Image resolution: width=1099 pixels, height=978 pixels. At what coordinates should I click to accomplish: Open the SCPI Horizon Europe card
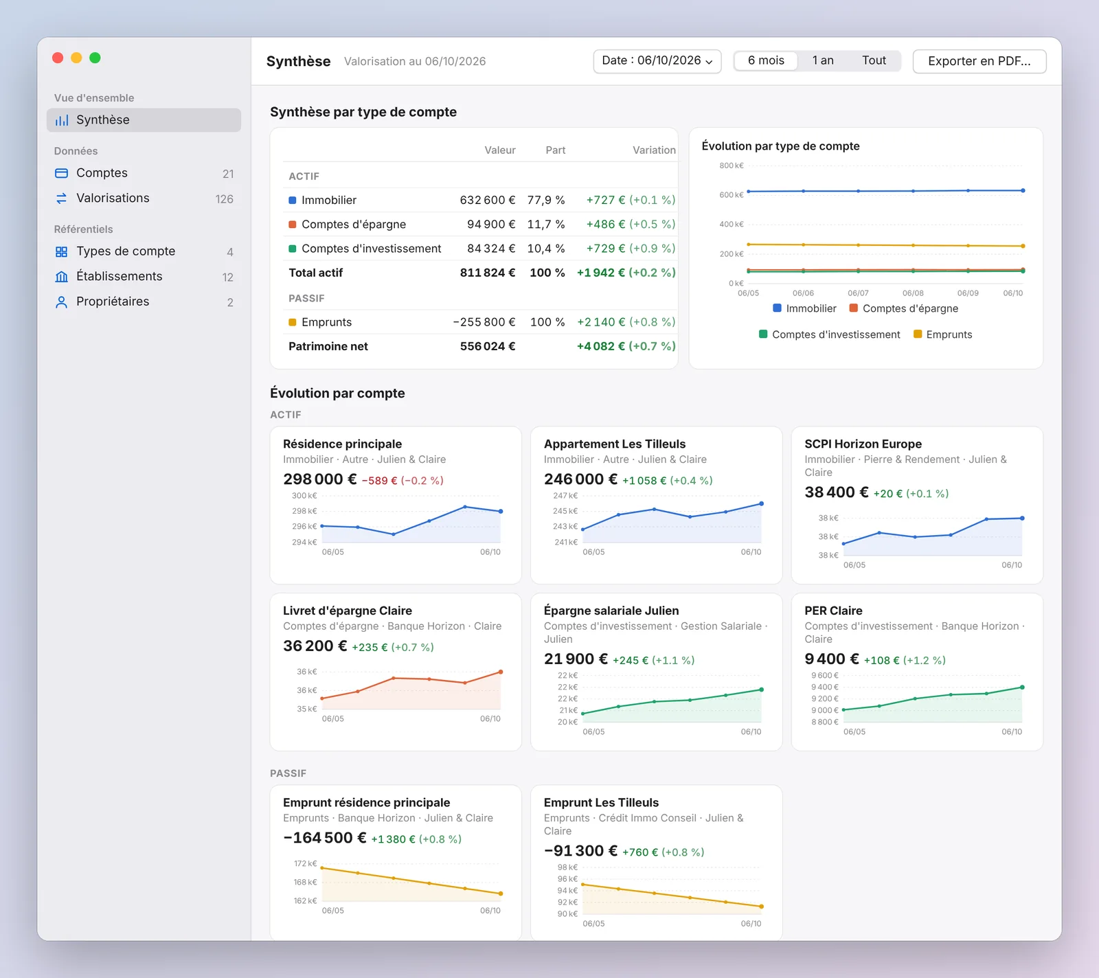917,505
